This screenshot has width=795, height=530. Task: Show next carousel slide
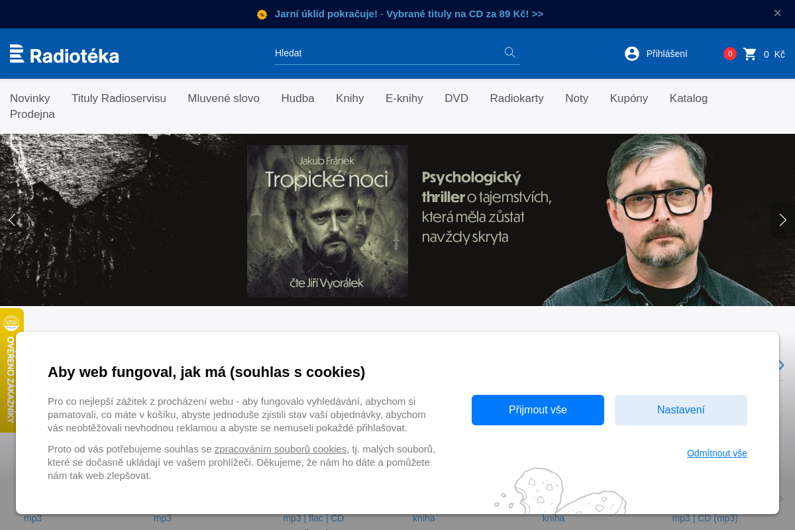click(782, 220)
